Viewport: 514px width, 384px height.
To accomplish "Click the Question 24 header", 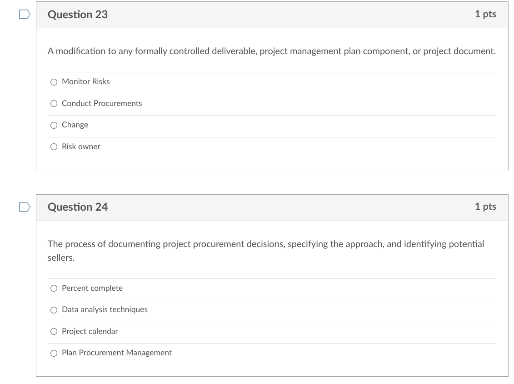I will [78, 207].
